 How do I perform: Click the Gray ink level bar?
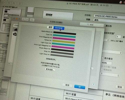(x=62, y=53)
